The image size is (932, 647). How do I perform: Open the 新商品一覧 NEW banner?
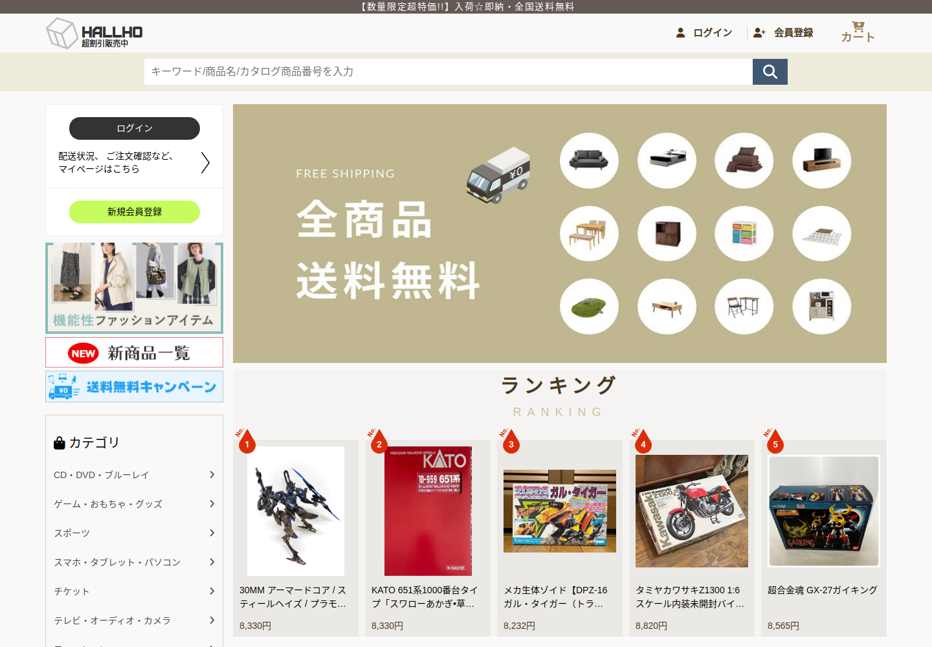coord(135,353)
